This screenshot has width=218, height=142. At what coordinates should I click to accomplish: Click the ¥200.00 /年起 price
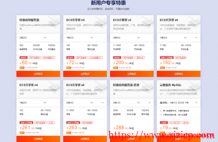tap(124, 63)
